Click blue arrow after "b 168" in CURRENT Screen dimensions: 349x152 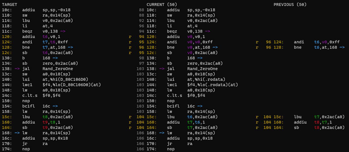(x=200, y=58)
